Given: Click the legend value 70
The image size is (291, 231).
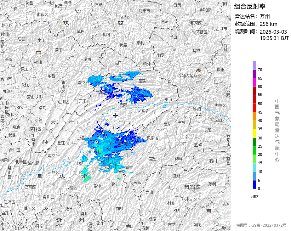Looking at the screenshot, I should pos(260,70).
